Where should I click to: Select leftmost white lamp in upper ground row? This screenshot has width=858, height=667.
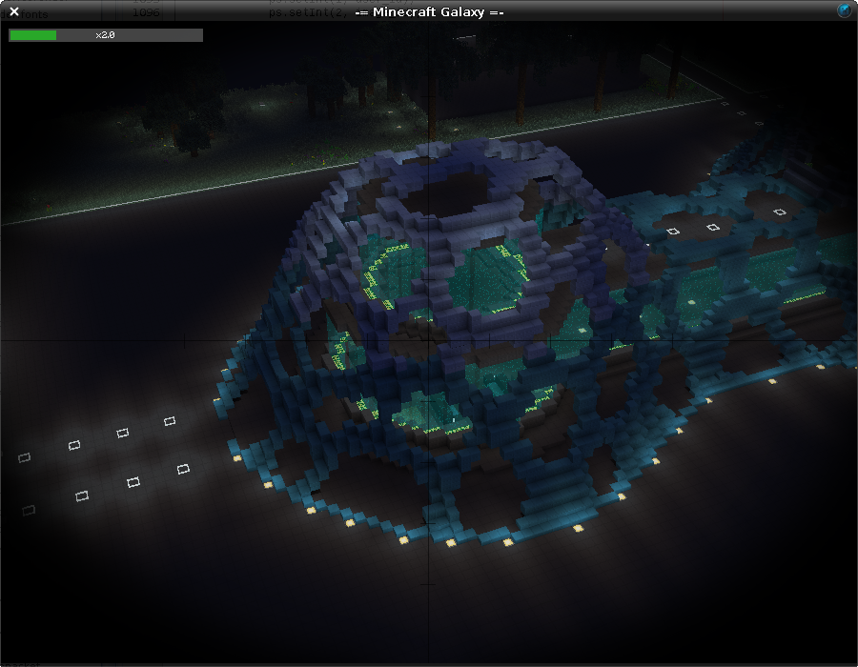[25, 458]
